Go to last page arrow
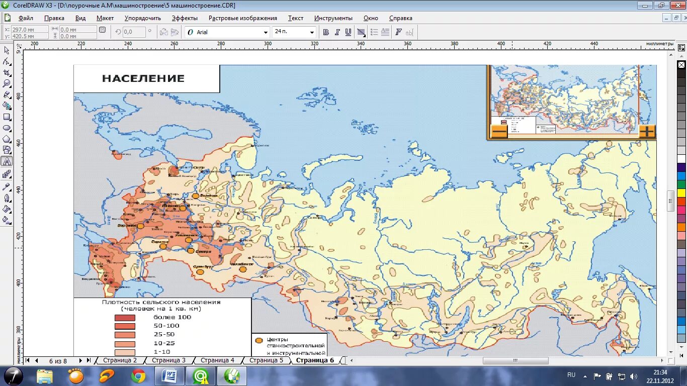This screenshot has height=386, width=687. tap(89, 360)
